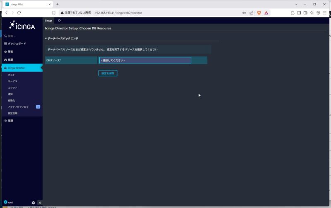
Task: Select the Icinga Web browser tab
Action: point(28,4)
